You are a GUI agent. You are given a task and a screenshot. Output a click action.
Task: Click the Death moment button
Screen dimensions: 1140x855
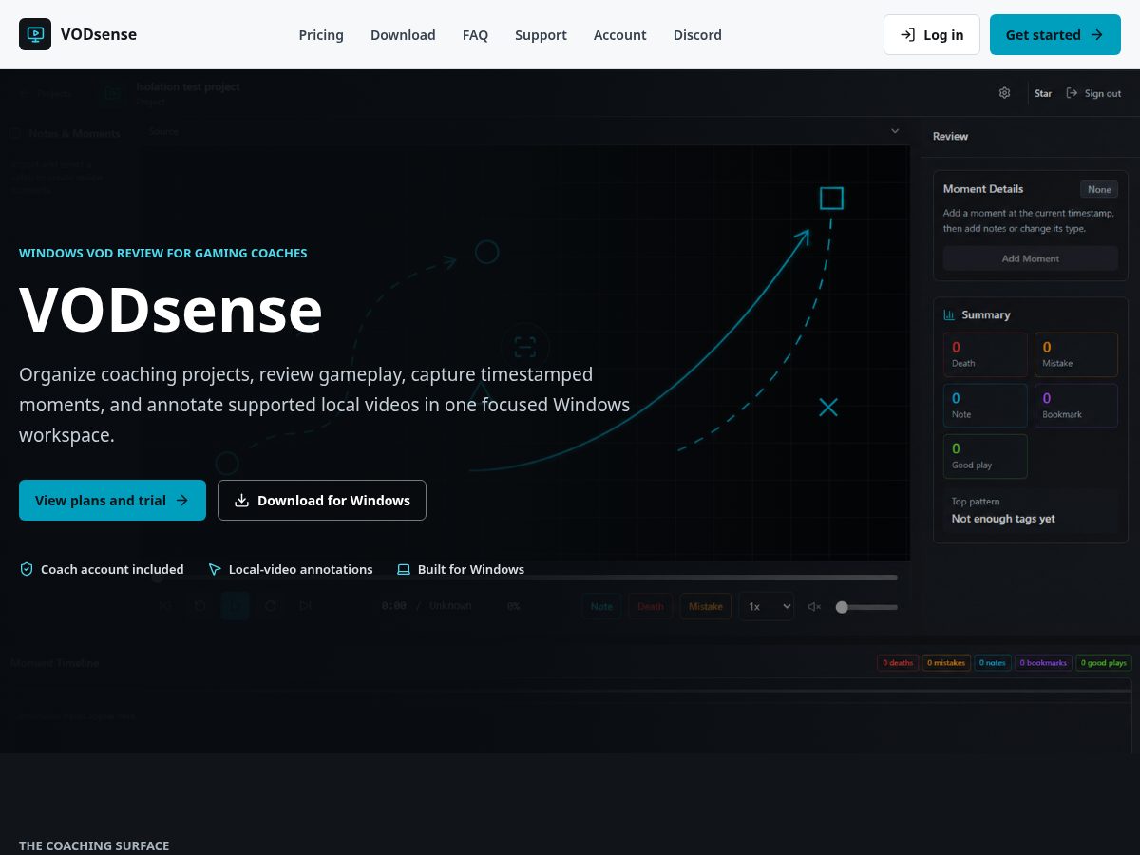point(651,606)
